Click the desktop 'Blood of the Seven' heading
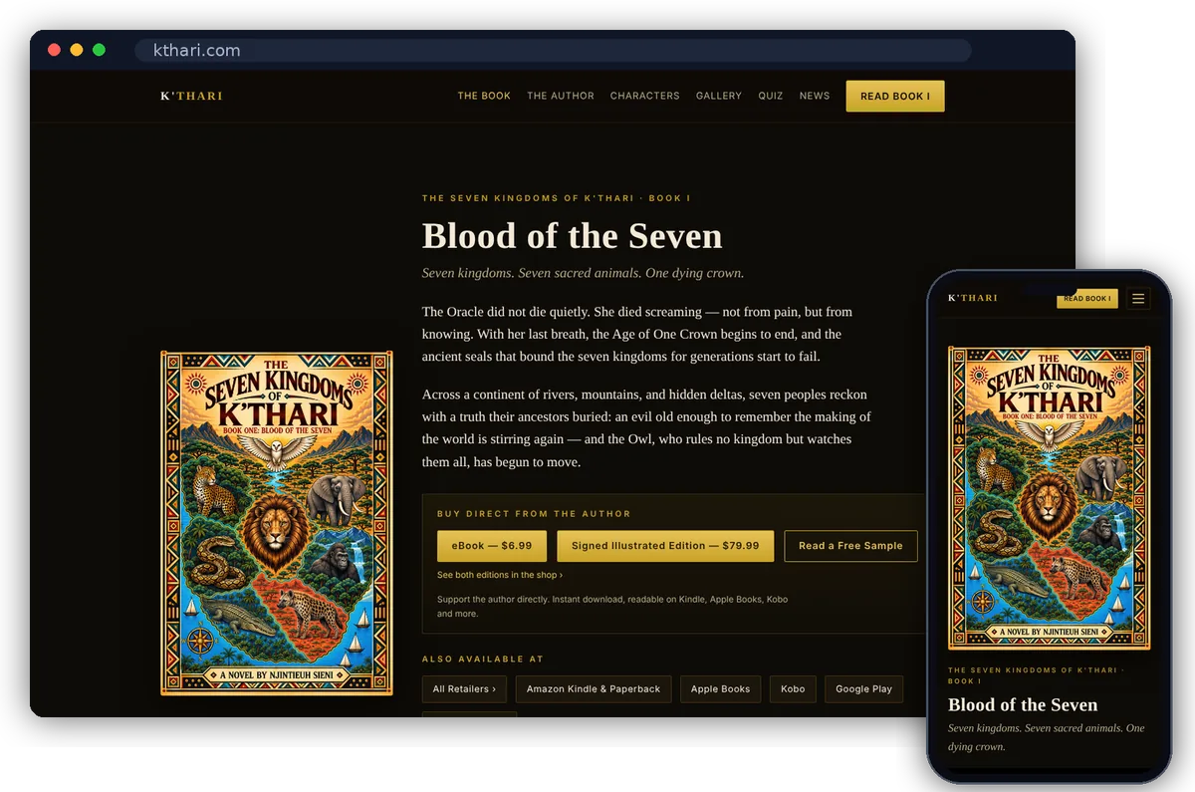This screenshot has height=792, width=1195. coord(572,236)
